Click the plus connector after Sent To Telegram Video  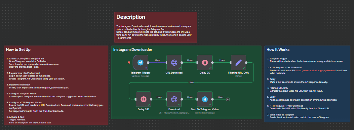[228, 99]
